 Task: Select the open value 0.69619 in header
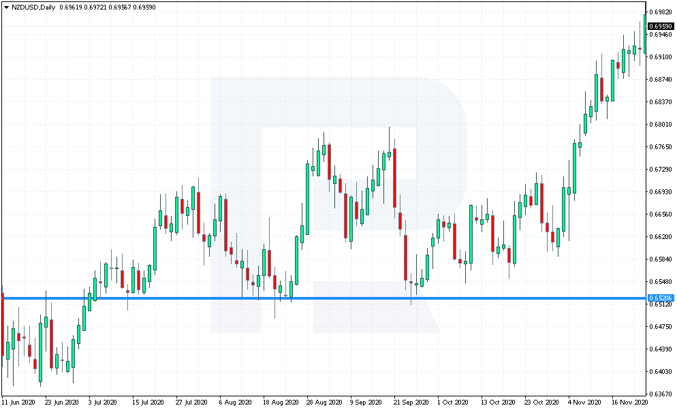coord(69,7)
